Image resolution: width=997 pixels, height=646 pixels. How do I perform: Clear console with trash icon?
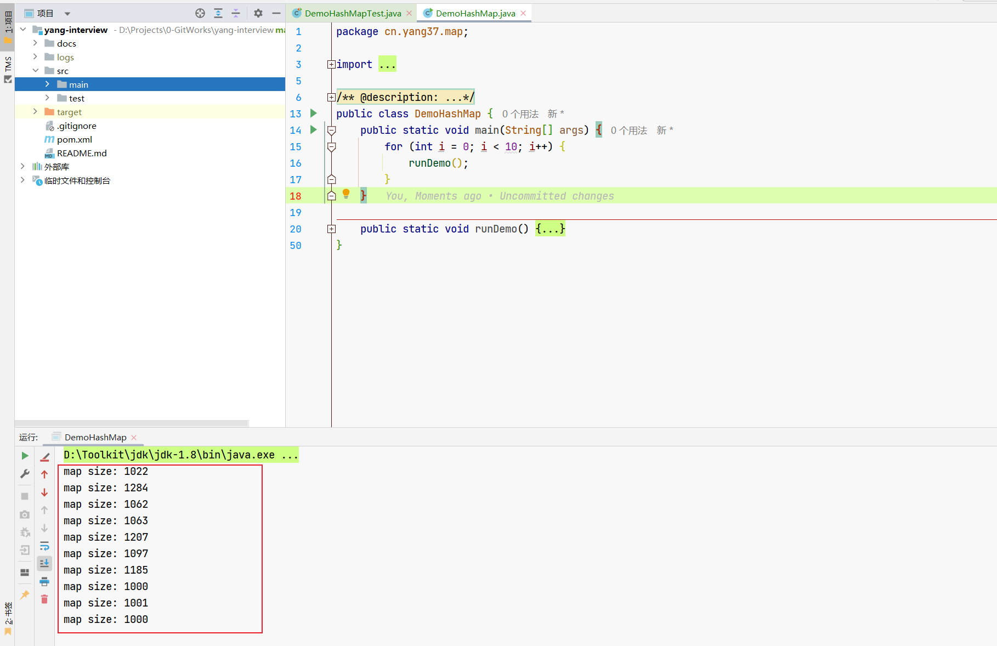pos(45,599)
